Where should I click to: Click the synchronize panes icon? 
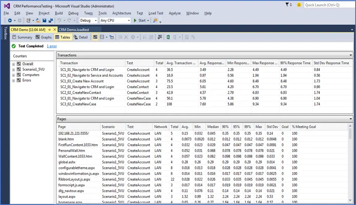point(111,37)
